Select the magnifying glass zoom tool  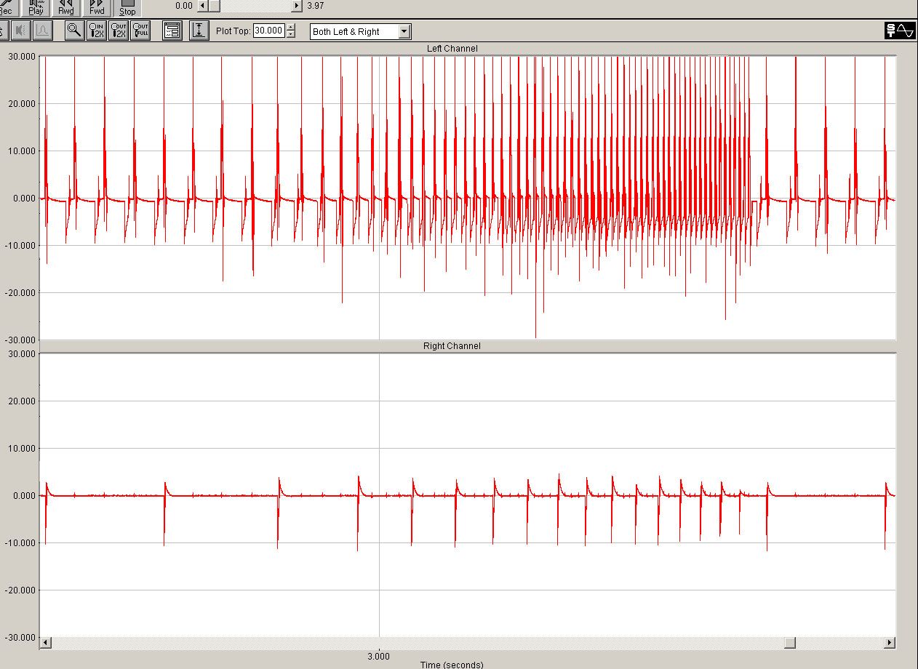73,31
